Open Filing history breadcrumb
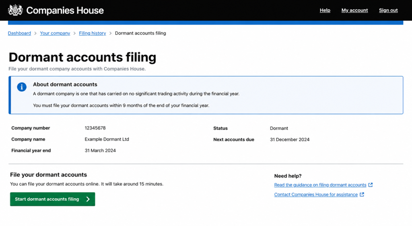The height and width of the screenshot is (226, 412). pos(93,33)
